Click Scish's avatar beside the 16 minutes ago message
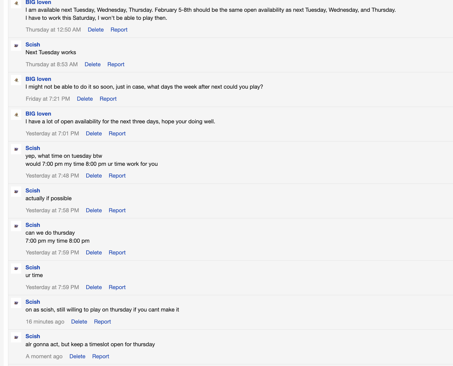Image resolution: width=453 pixels, height=366 pixels. (x=16, y=303)
